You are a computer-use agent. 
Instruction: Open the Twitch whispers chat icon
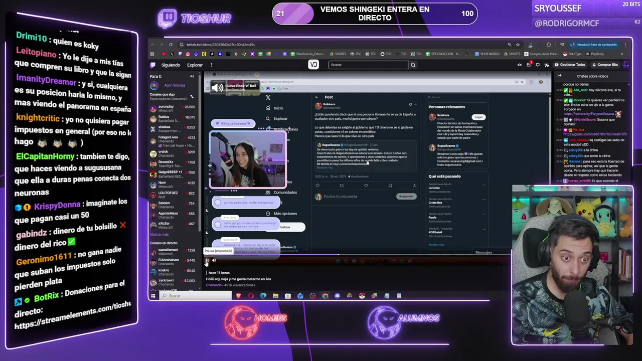pos(538,65)
